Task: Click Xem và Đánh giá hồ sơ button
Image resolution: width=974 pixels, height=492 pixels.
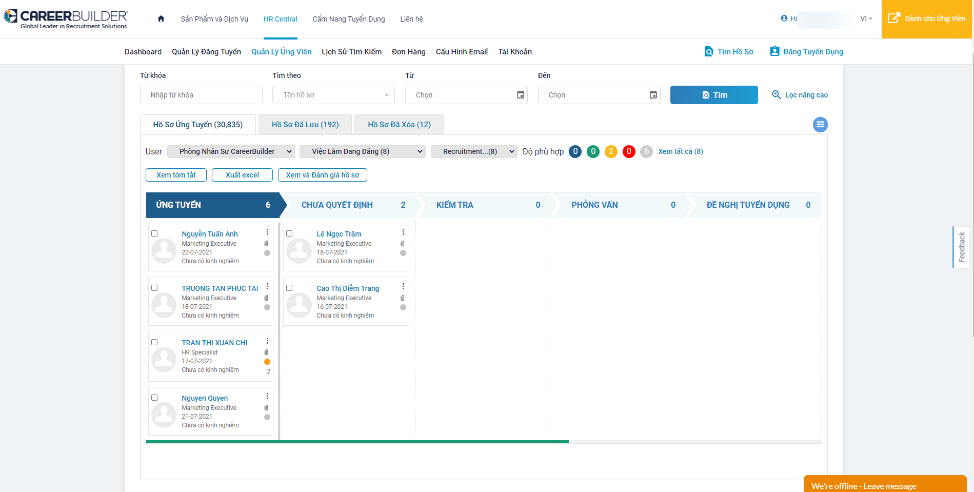Action: (323, 175)
